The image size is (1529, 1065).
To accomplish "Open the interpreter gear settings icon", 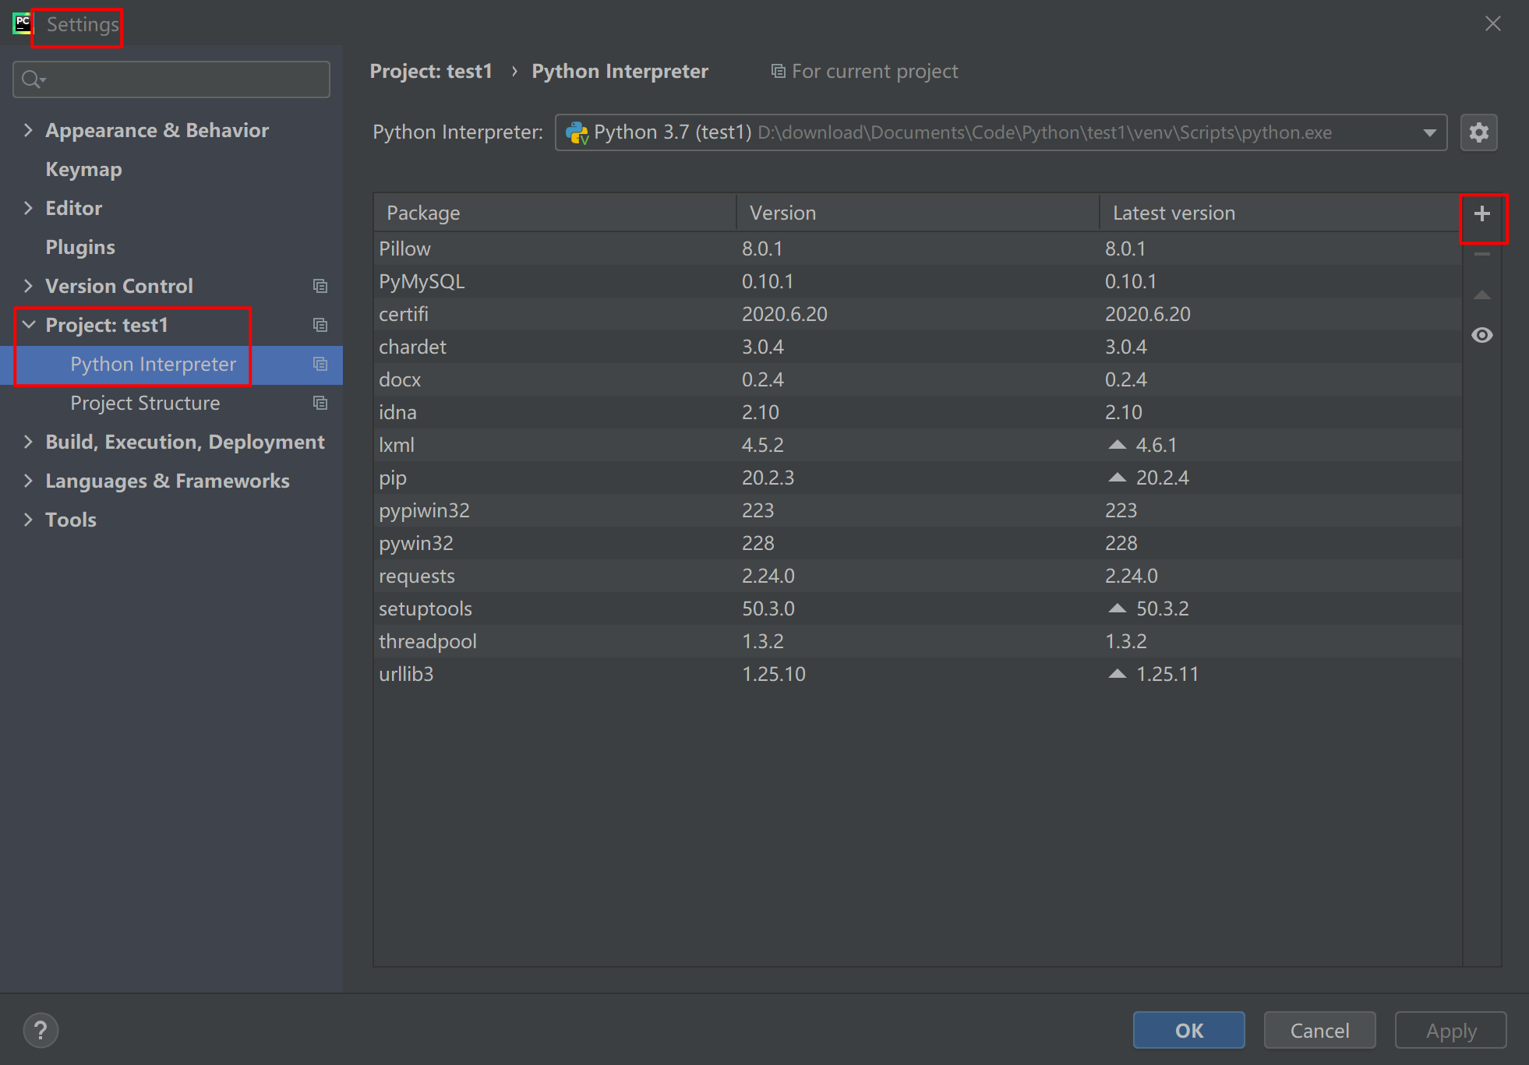I will click(x=1478, y=132).
